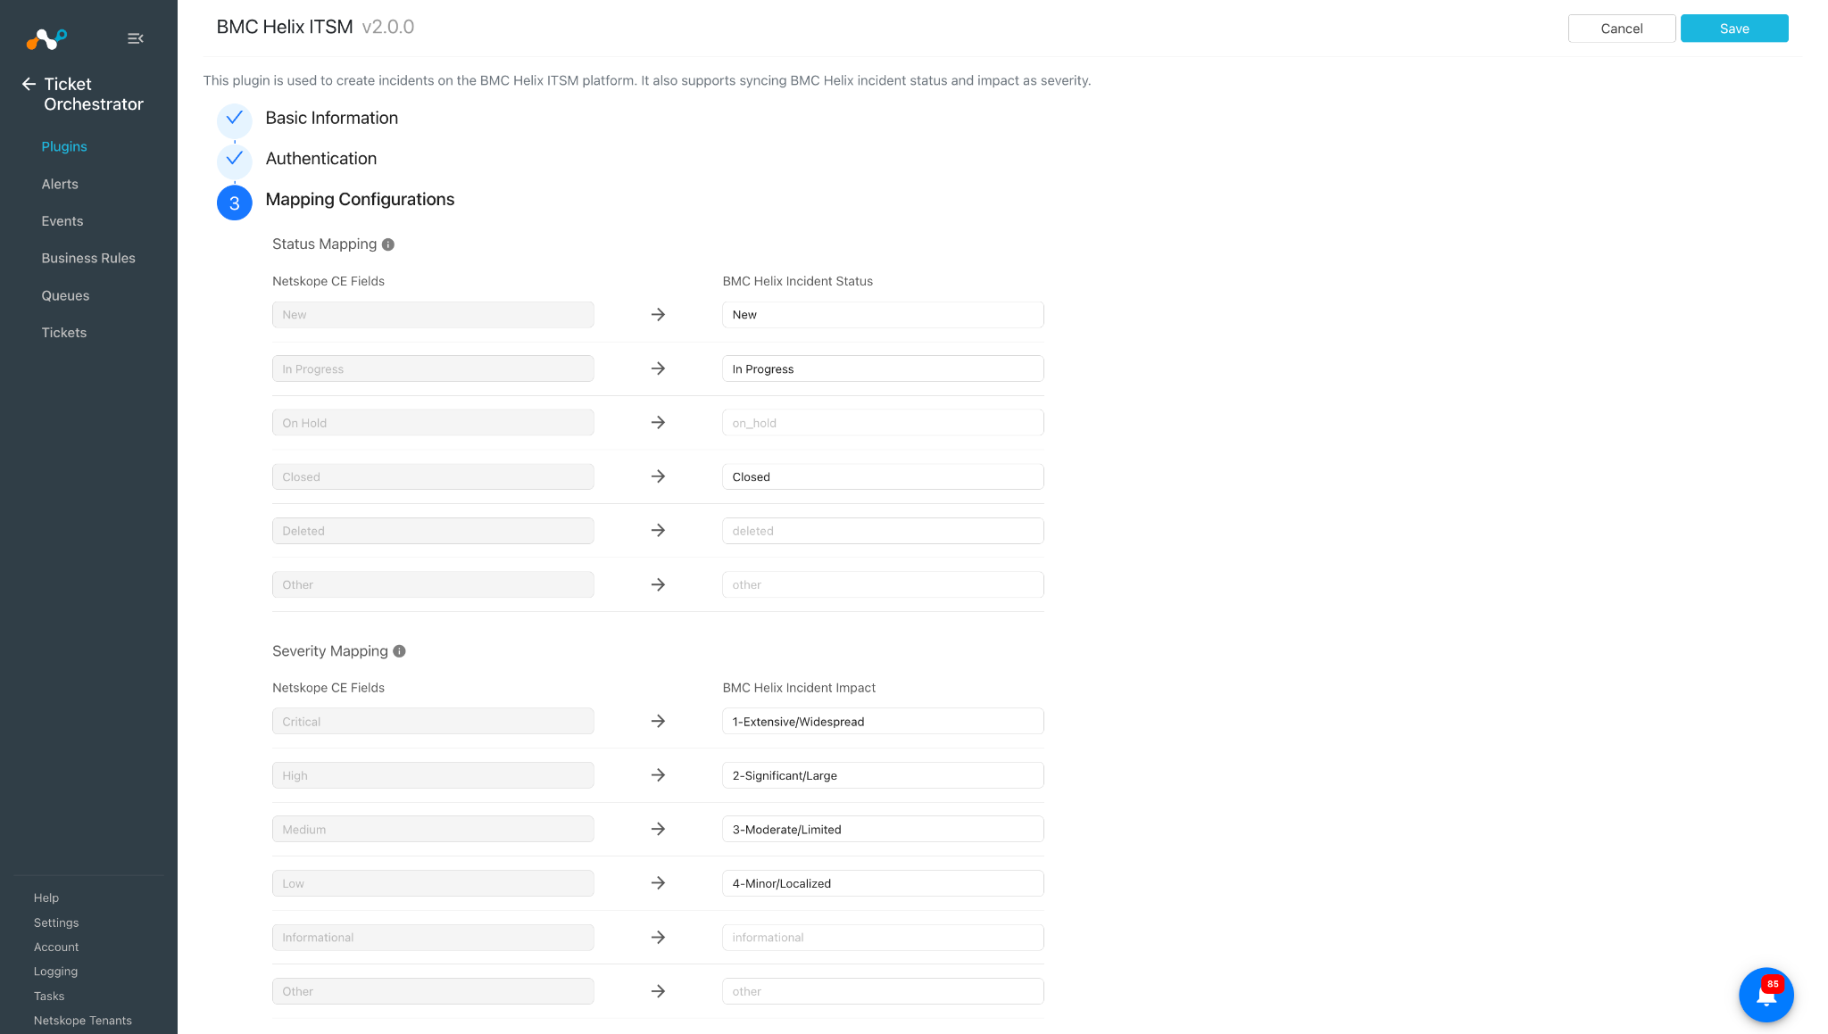
Task: Open Plugins in the sidebar
Action: tap(64, 146)
